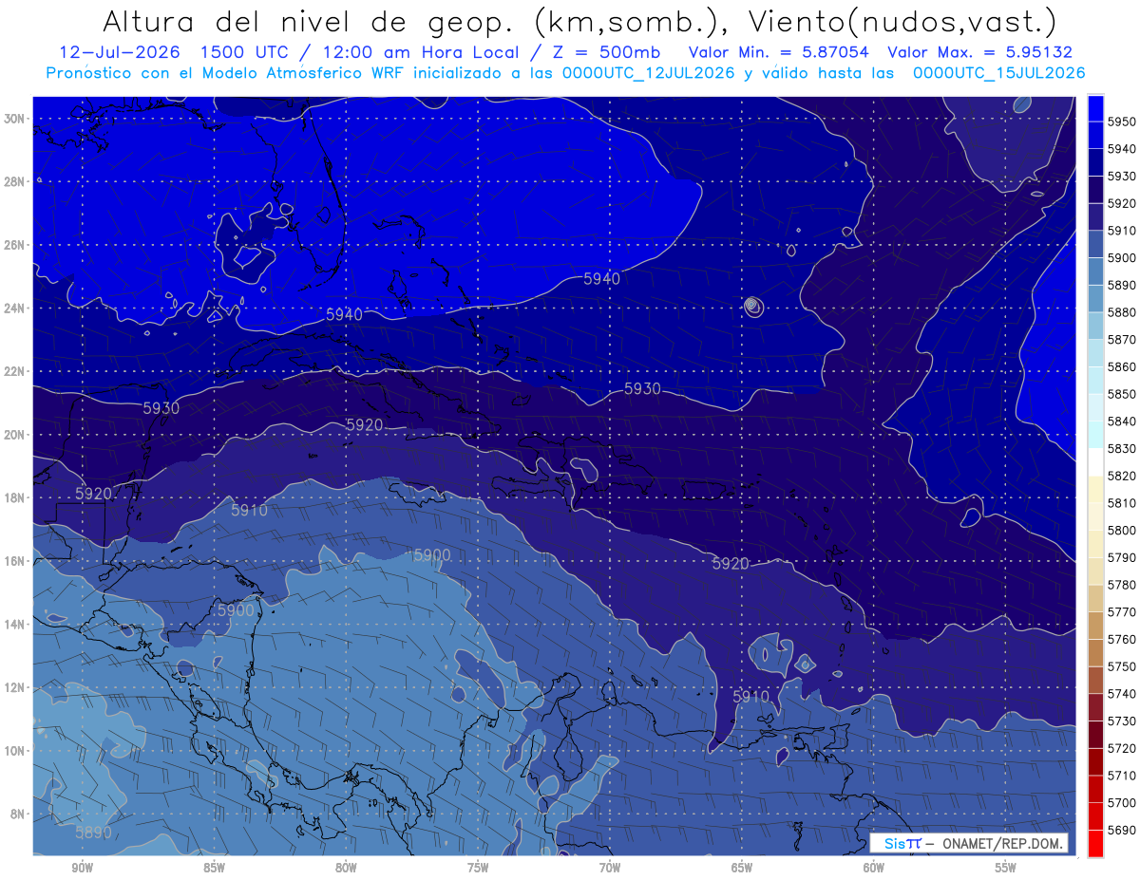Viewport: 1140px width, 880px height.
Task: Click the 90W longitude axis label
Action: click(x=82, y=867)
